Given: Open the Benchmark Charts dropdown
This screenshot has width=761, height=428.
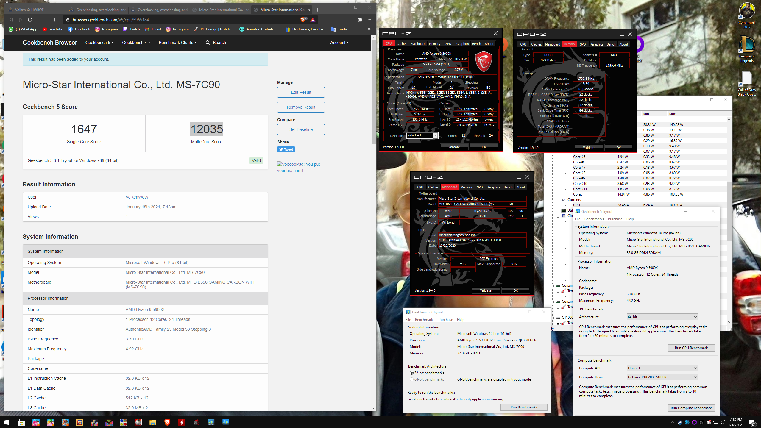Looking at the screenshot, I should (x=178, y=43).
